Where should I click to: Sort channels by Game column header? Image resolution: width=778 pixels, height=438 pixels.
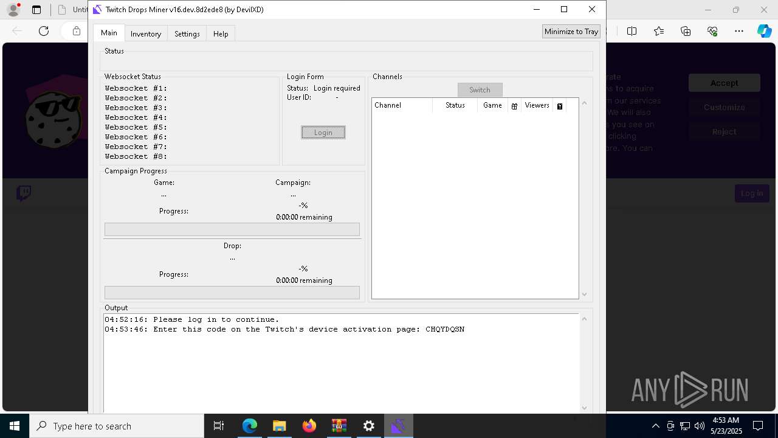click(492, 106)
